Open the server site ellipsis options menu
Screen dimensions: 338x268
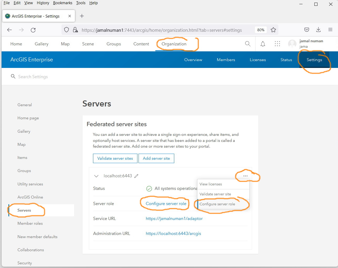pyautogui.click(x=245, y=176)
